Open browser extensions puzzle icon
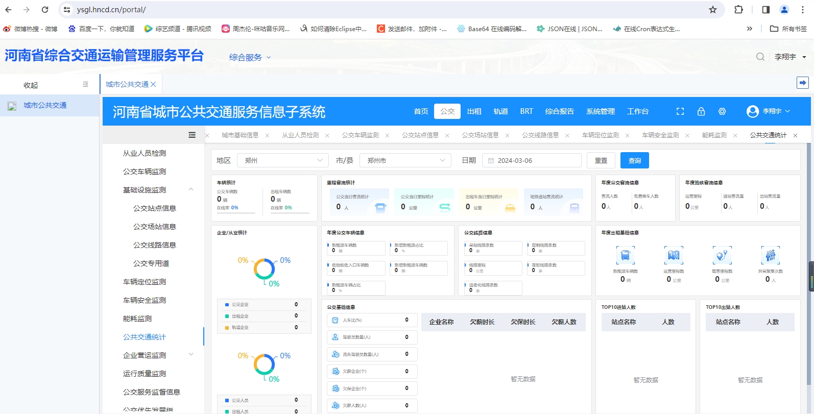The image size is (814, 414). tap(738, 10)
